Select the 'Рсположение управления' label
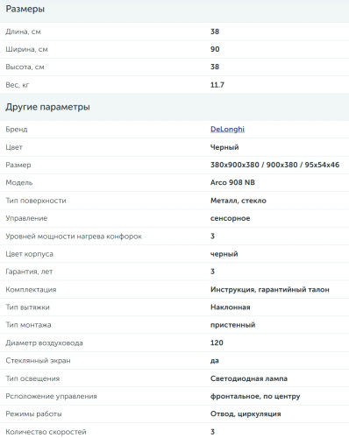Screen dimensions: 349x438 [x=51, y=396]
